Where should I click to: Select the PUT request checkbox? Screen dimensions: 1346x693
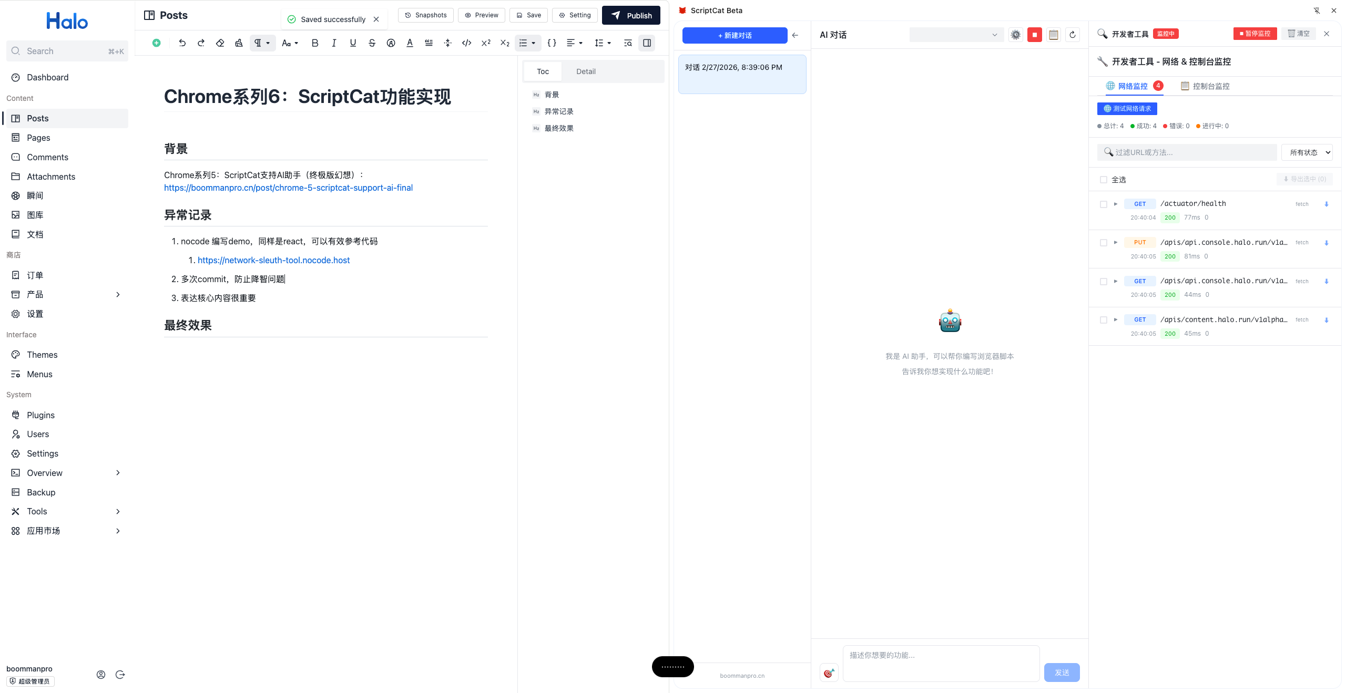[1104, 243]
